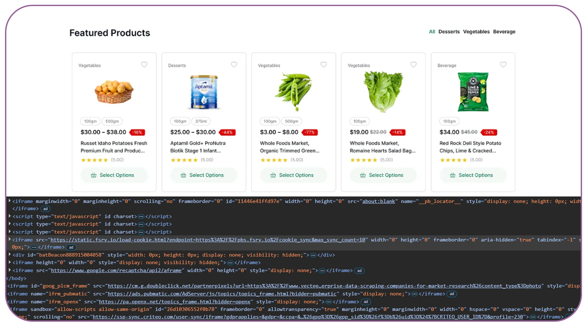Click ad badge on ifrm_pubmatic iframe line
586x327 pixels.
(452, 294)
